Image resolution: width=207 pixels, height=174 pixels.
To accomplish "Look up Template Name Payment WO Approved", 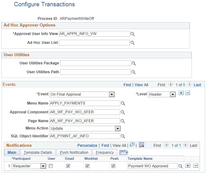I will (x=180, y=166).
